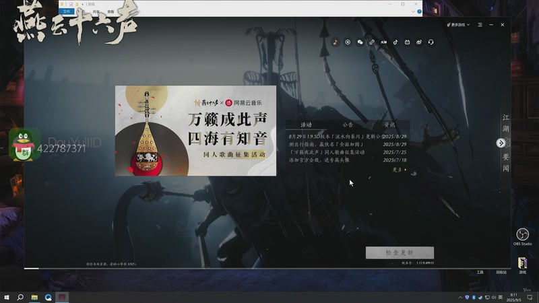Screen dimensions: 539x303
Task: Open the '添加官方企微' news entry
Action: click(348, 160)
